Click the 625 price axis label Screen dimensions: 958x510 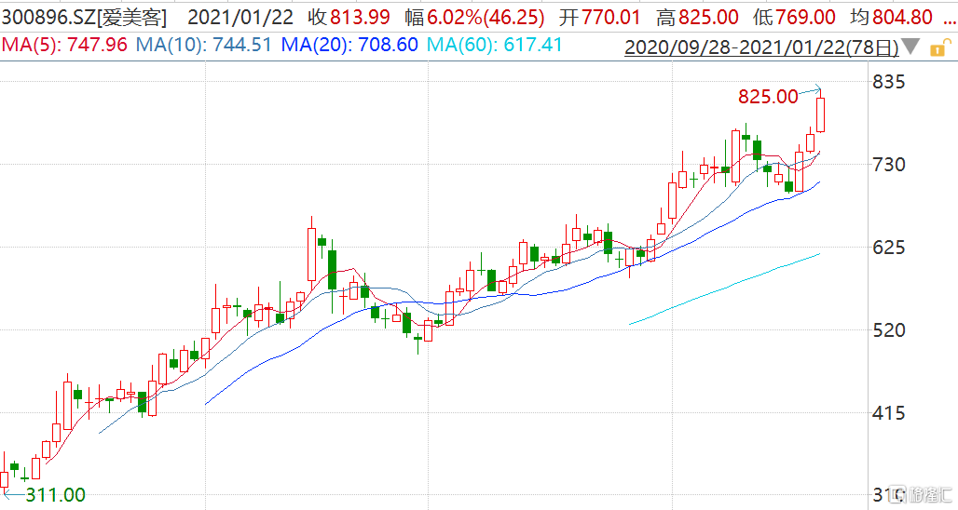tap(889, 247)
